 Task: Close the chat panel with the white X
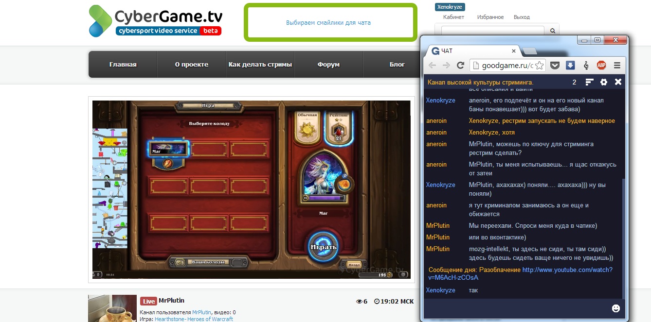pos(618,82)
